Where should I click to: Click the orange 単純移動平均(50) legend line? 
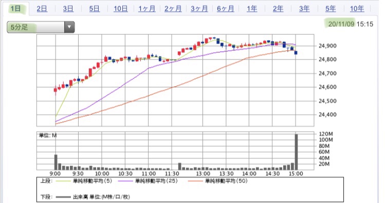coord(195,181)
